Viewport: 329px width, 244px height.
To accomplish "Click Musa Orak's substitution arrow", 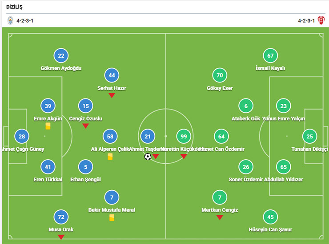I will point(61,237).
